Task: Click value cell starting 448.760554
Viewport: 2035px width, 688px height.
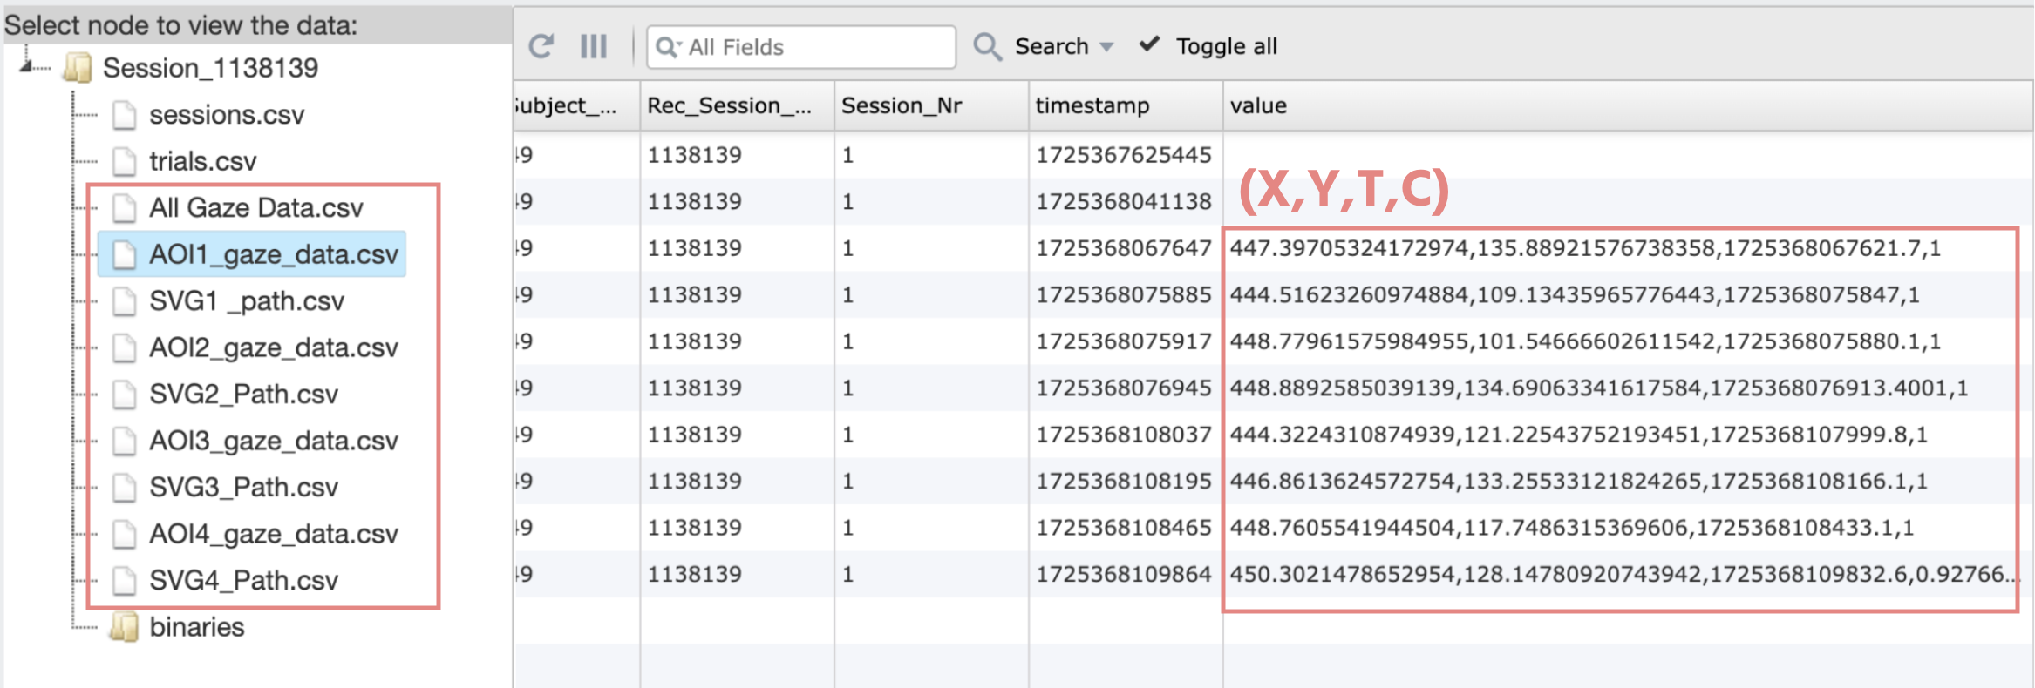Action: 1628,528
